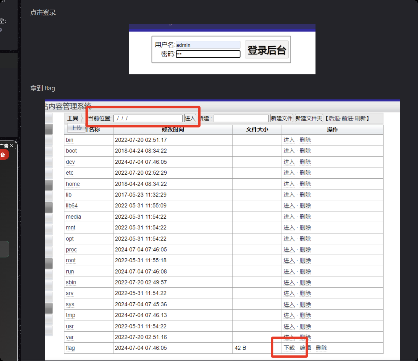Screen dimensions: 418x361
Task: Open the 工具 menu in the toolbar
Action: pyautogui.click(x=72, y=118)
